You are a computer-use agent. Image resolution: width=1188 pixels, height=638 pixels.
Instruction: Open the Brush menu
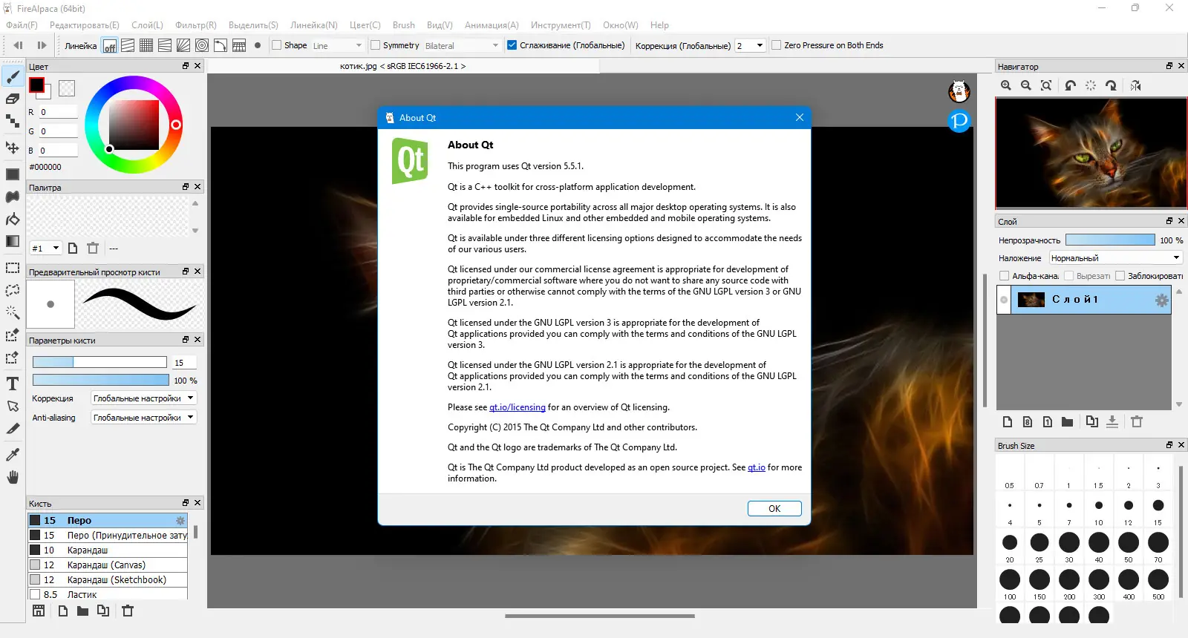404,25
